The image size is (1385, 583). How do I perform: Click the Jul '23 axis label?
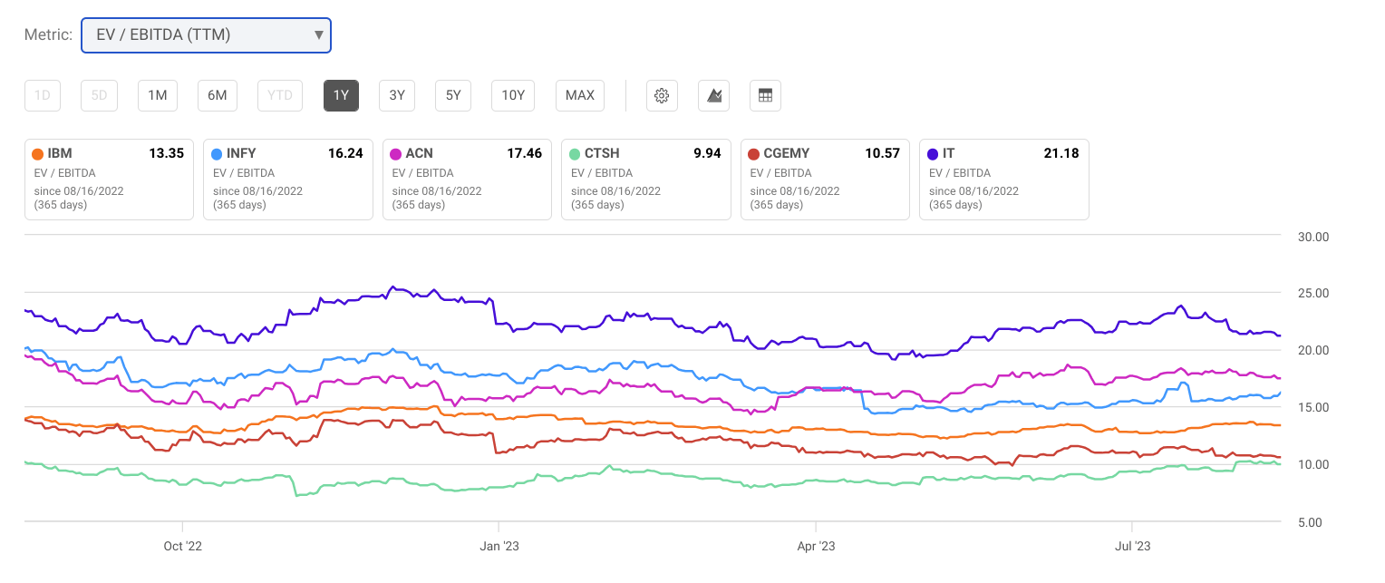point(1132,546)
